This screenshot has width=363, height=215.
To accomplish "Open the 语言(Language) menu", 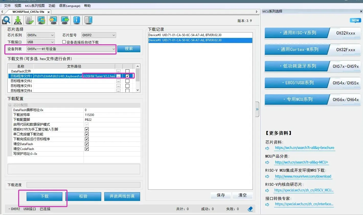I will coord(70,6).
